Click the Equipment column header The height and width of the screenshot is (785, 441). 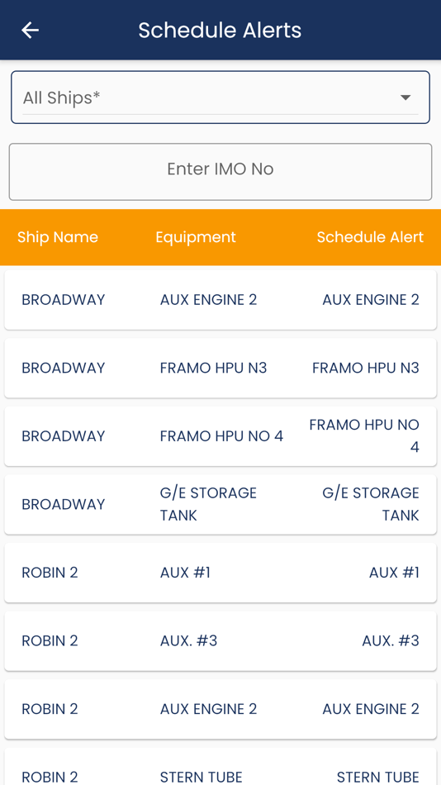click(x=195, y=237)
